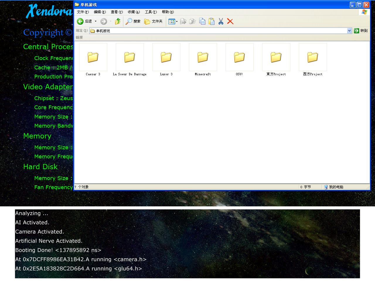375x281 pixels.
Task: Click the "Artificial Nerve Activated." line
Action: click(x=49, y=241)
